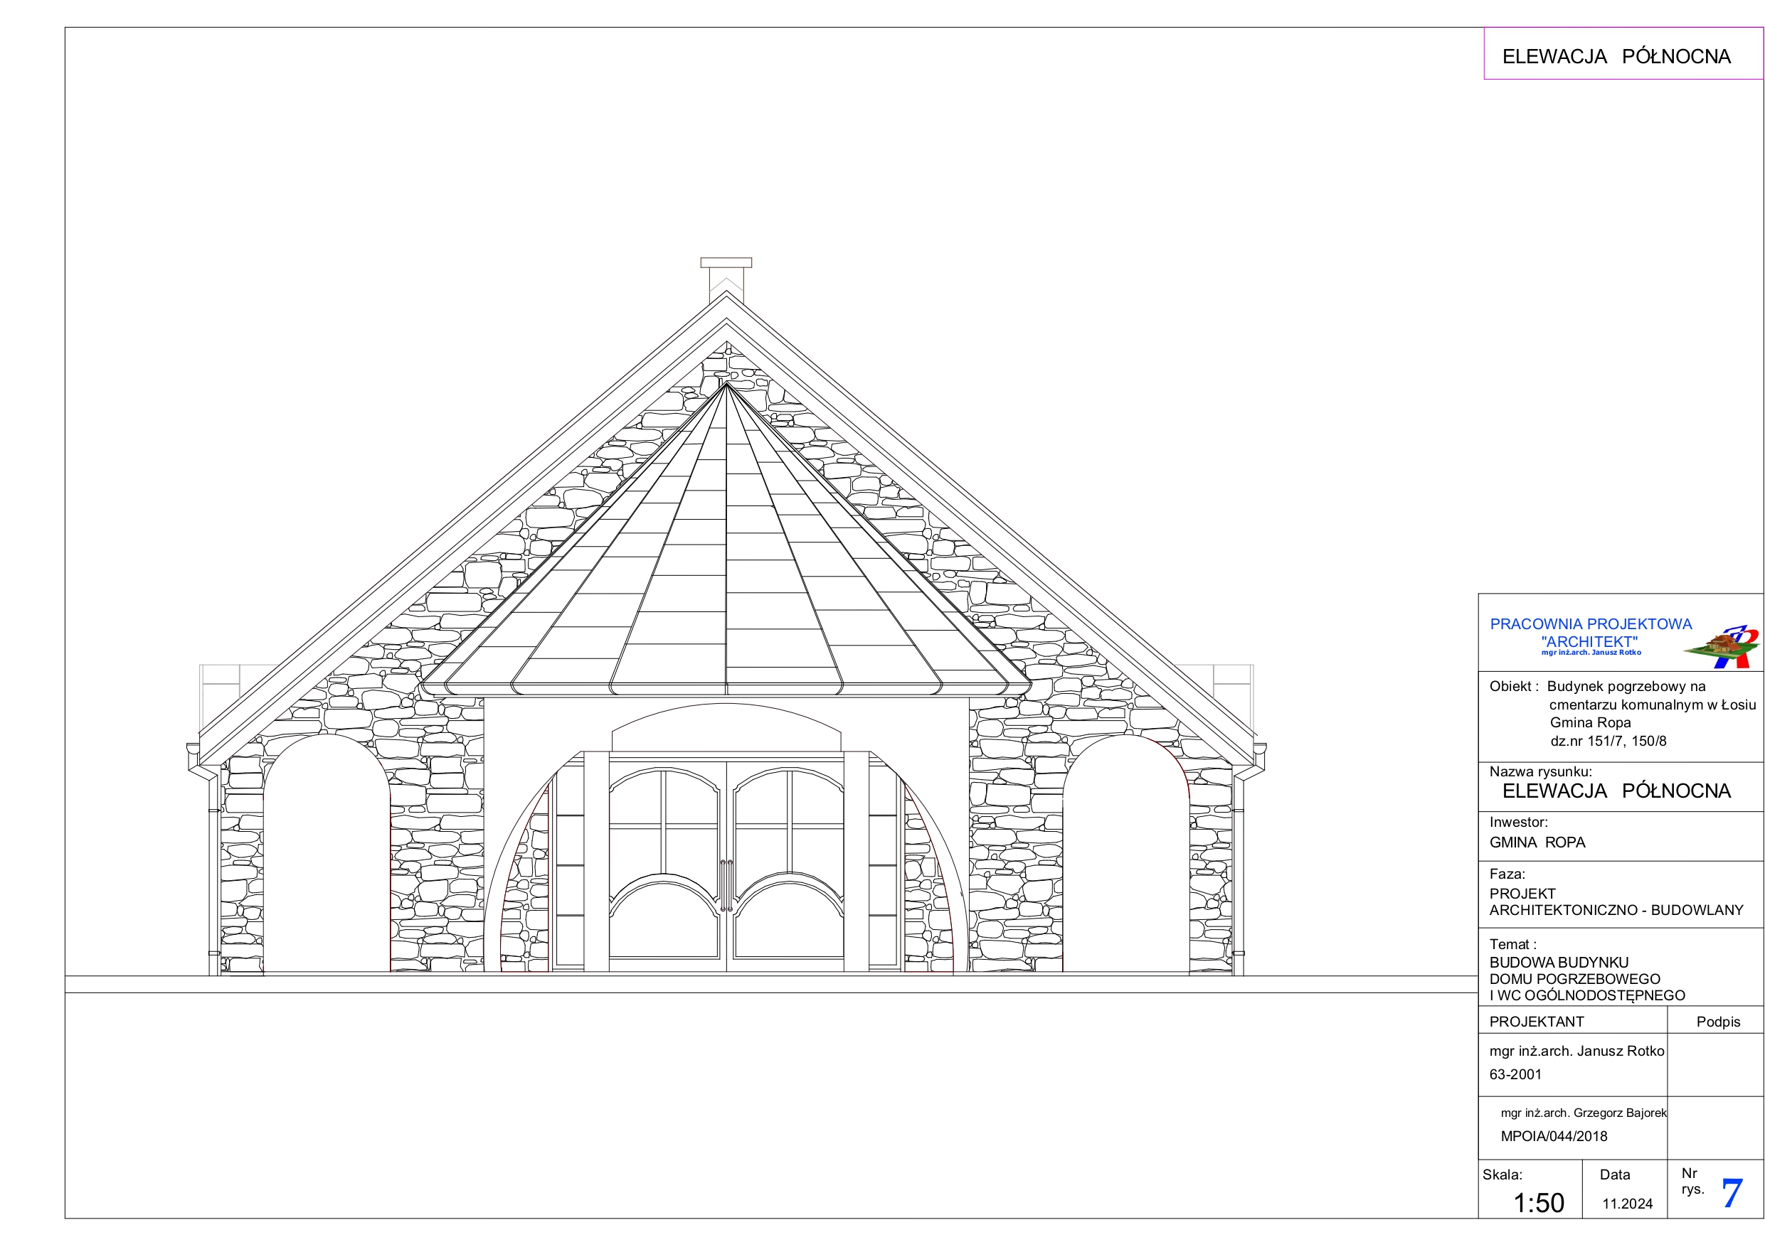Screen dimensions: 1765x1247
Task: Click the Podpis signature column header
Action: coord(1718,1022)
